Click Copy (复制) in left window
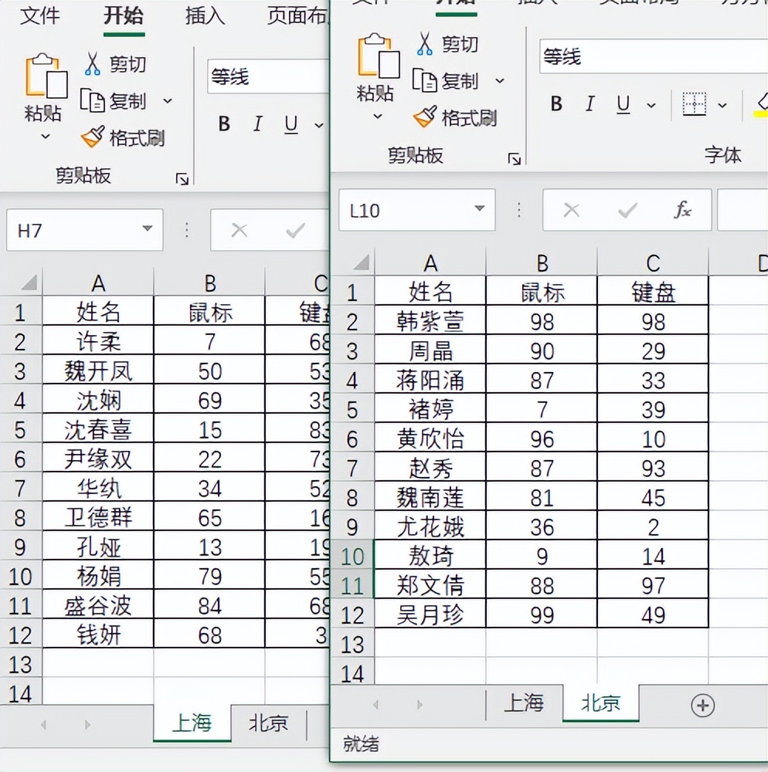The height and width of the screenshot is (772, 768). pyautogui.click(x=114, y=101)
